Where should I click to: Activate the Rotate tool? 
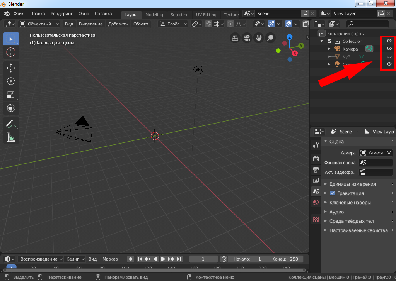11,81
